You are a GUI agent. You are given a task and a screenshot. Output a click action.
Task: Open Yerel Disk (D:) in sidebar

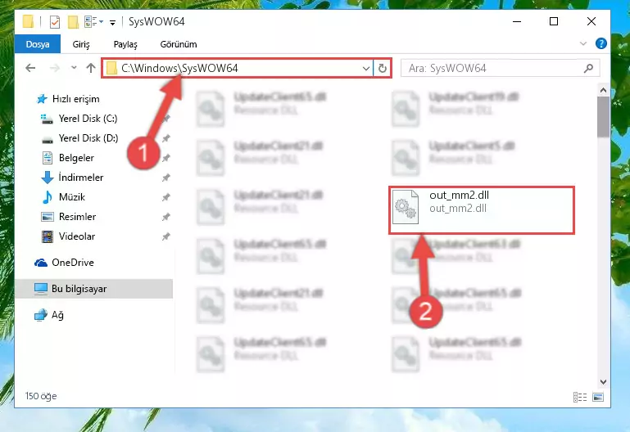coord(88,138)
